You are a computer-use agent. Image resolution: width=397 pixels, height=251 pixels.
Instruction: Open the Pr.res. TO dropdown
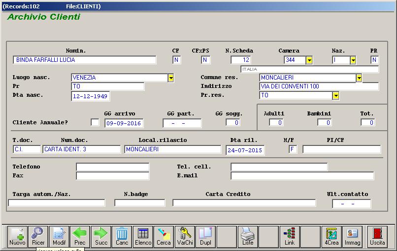(336, 95)
